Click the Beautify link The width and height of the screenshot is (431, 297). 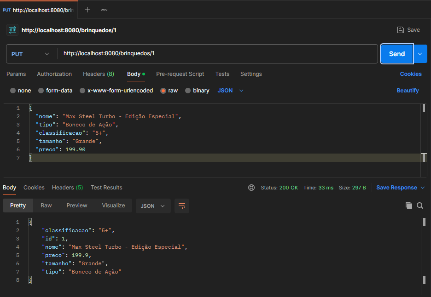(408, 91)
